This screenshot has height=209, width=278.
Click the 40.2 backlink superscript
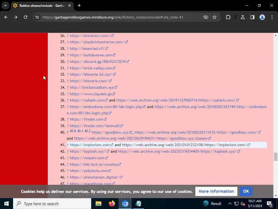[x=87, y=131]
